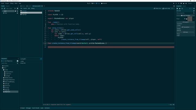
Task: Open Inspector object history list
Action: [x=194, y=9]
